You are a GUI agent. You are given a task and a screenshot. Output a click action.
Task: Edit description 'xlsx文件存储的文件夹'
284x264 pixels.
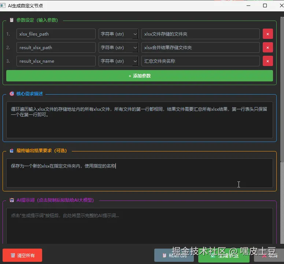pyautogui.click(x=200, y=34)
